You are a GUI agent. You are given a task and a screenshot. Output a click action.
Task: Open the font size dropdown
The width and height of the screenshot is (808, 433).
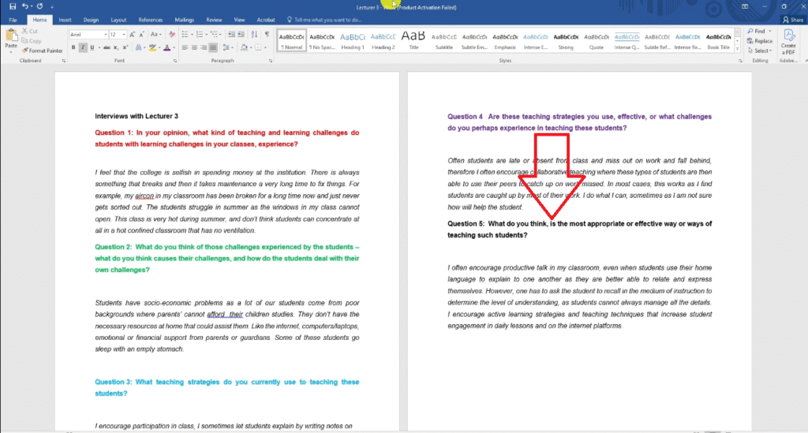pyautogui.click(x=124, y=35)
